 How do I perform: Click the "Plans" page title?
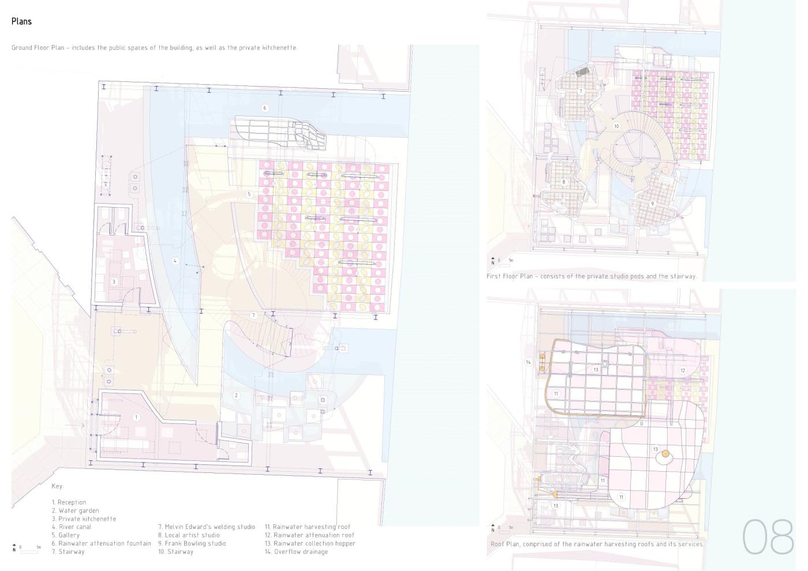(x=21, y=21)
